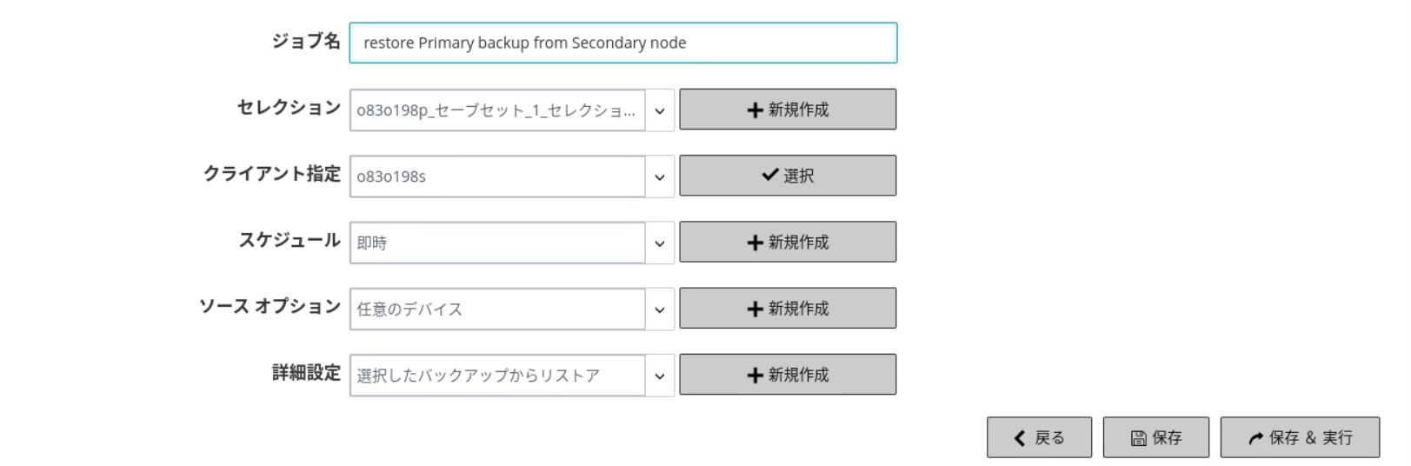The width and height of the screenshot is (1411, 466).
Task: Click the 即時 schedule field
Action: (497, 243)
